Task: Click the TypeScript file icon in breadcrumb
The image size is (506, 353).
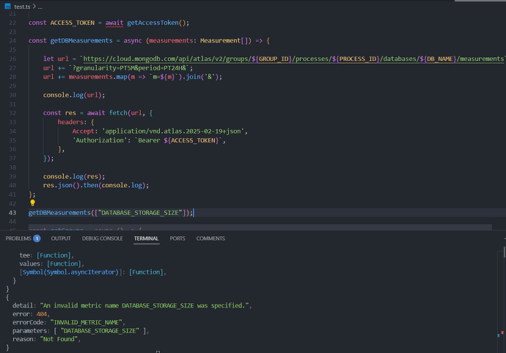Action: 8,6
